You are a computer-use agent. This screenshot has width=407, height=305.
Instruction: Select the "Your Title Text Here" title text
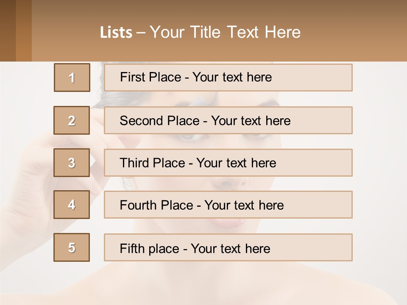225,32
